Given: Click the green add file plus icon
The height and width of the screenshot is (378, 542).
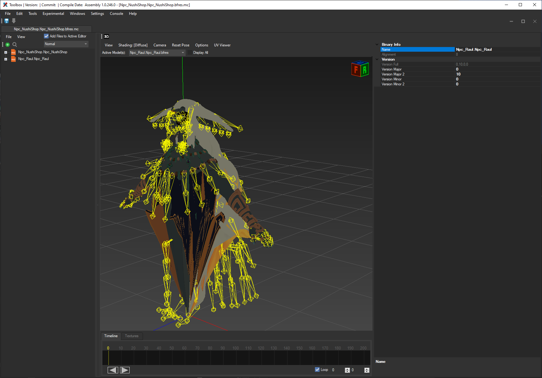Looking at the screenshot, I should (x=8, y=45).
